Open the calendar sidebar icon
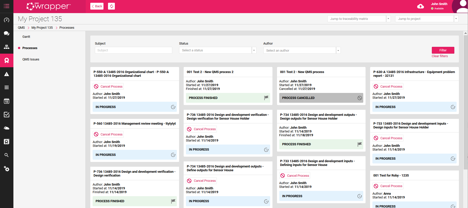 tap(7, 101)
